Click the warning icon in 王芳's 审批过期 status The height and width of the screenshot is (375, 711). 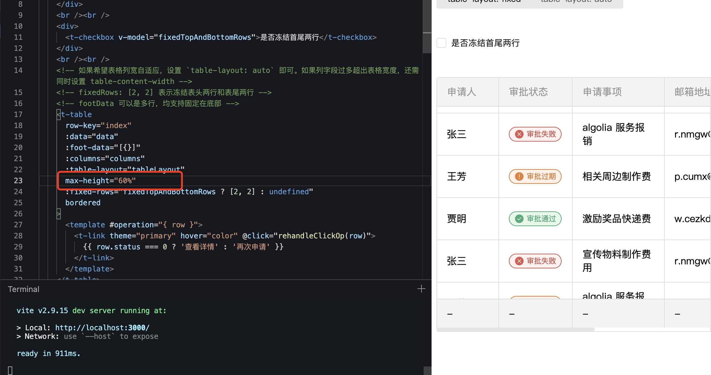tap(519, 176)
